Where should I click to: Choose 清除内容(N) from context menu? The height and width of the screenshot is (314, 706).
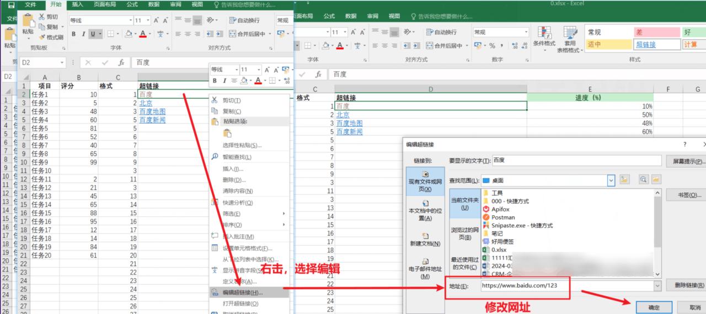pyautogui.click(x=249, y=191)
